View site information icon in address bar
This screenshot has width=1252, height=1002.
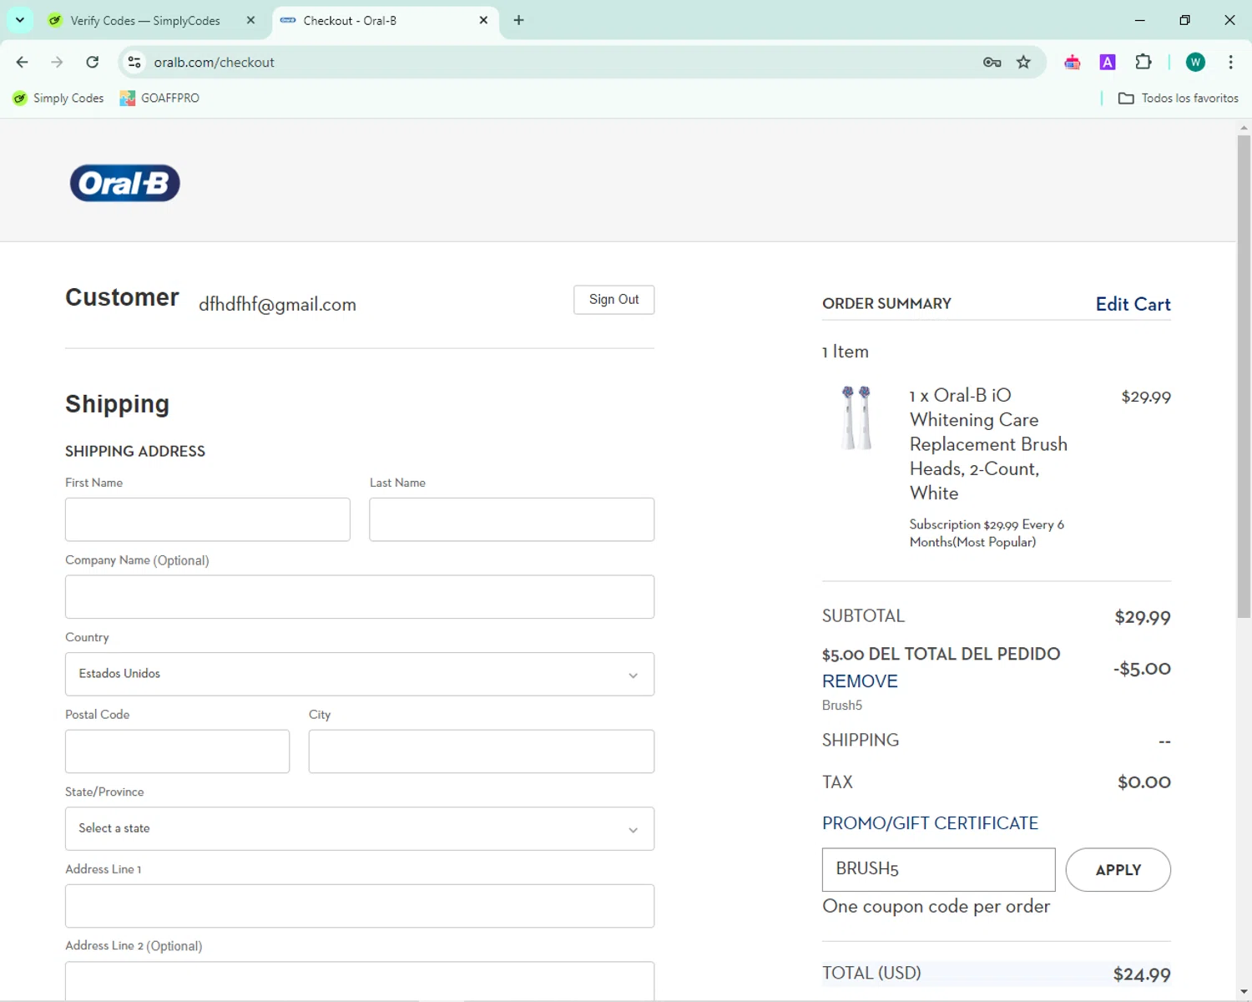pos(134,62)
